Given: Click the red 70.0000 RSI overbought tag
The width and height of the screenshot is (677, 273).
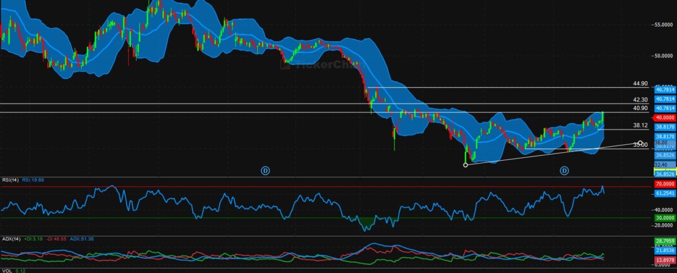Looking at the screenshot, I should 665,184.
